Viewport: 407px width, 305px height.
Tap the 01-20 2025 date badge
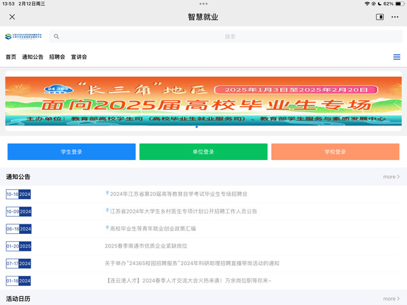19,246
